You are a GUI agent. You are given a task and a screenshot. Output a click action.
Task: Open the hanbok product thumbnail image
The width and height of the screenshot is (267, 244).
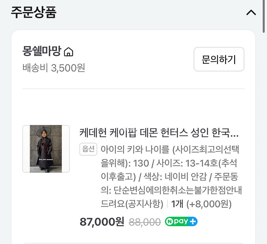(x=46, y=149)
